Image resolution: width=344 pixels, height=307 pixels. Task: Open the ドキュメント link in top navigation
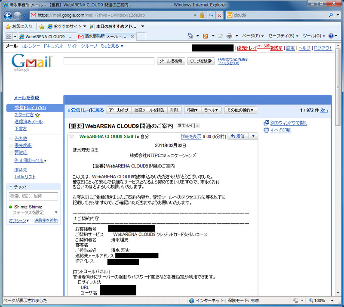(x=54, y=46)
